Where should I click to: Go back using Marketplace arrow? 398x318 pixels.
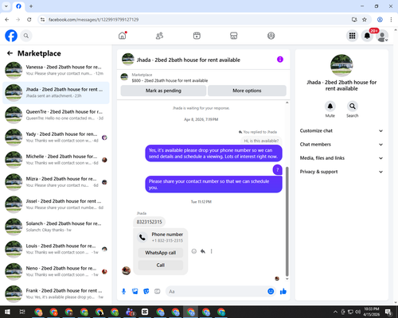pos(10,53)
